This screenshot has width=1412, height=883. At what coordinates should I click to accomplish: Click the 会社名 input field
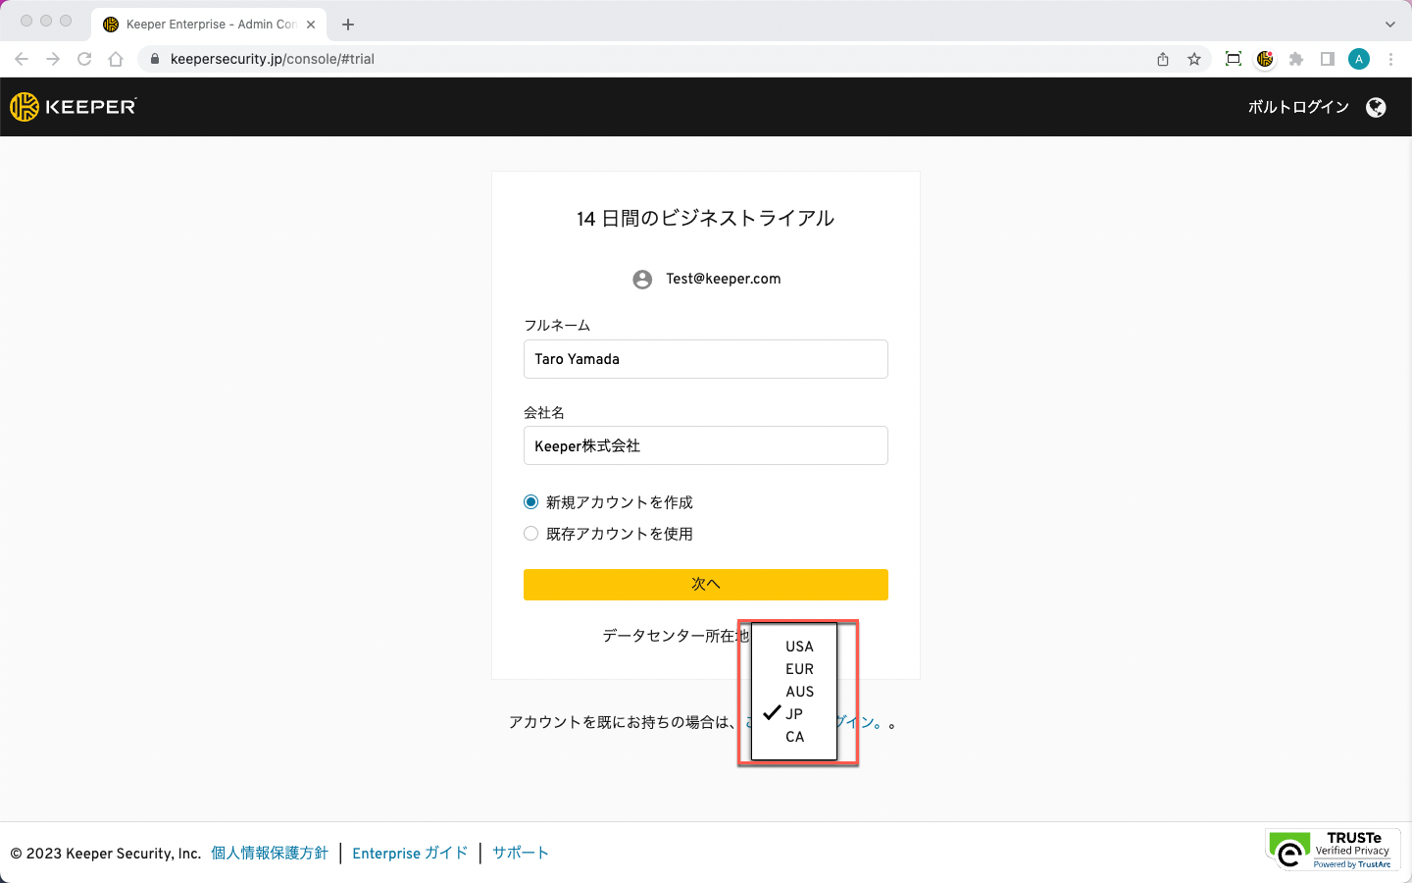pyautogui.click(x=706, y=445)
